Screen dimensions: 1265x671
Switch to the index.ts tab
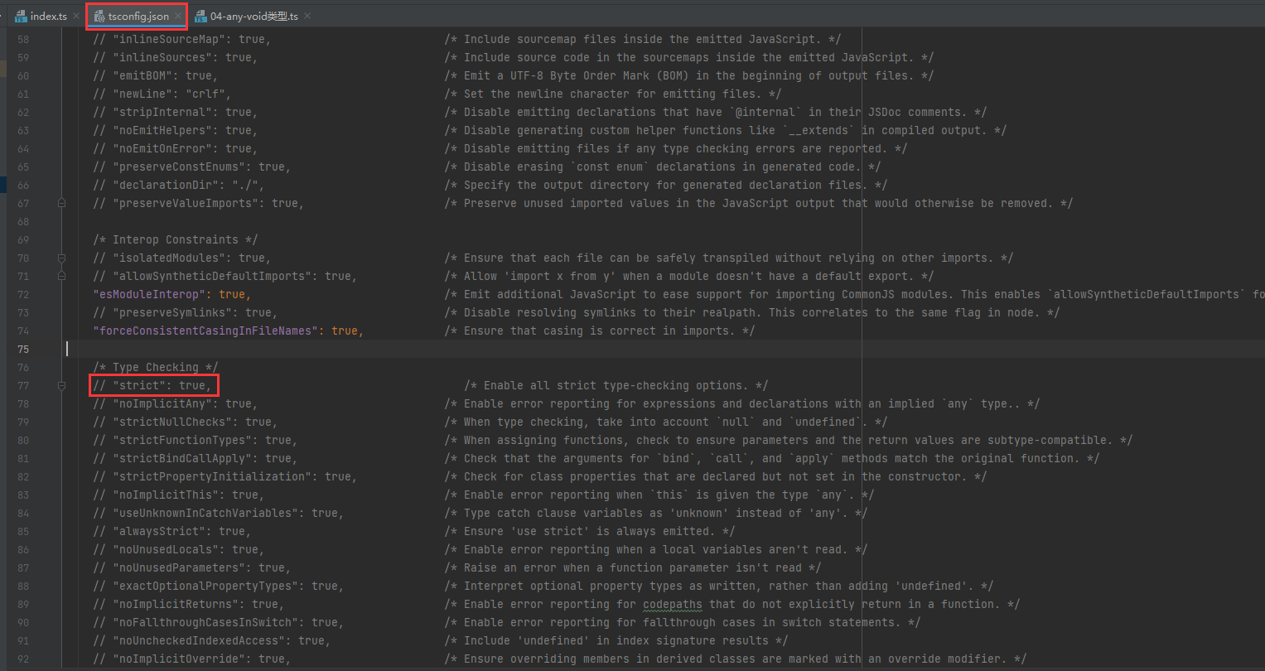(48, 16)
